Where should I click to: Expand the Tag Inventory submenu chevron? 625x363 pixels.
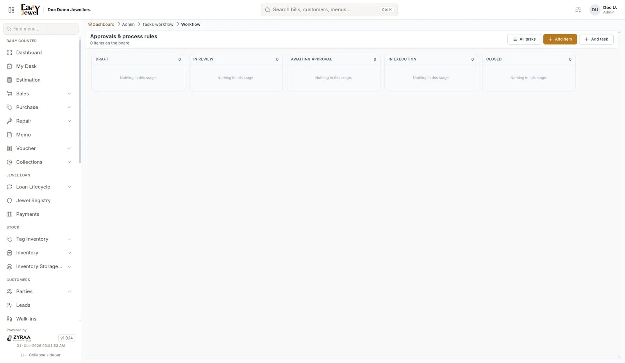tap(69, 239)
